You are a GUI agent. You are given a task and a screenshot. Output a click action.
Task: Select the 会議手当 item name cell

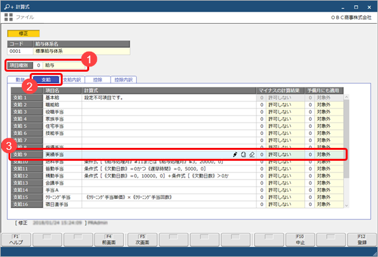point(62,183)
